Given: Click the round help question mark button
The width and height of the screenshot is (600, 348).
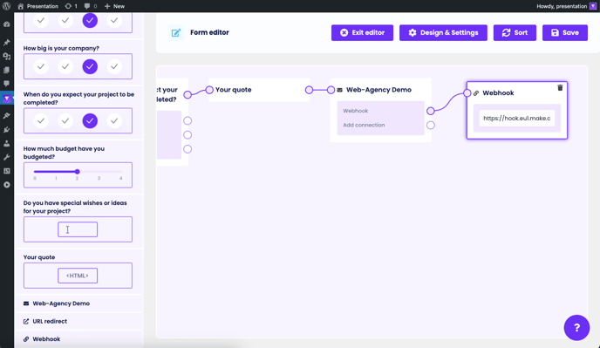Looking at the screenshot, I should 576,328.
